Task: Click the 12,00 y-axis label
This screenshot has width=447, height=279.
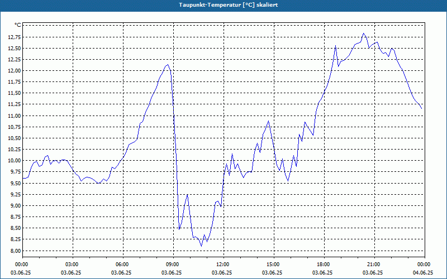Action: coord(15,71)
